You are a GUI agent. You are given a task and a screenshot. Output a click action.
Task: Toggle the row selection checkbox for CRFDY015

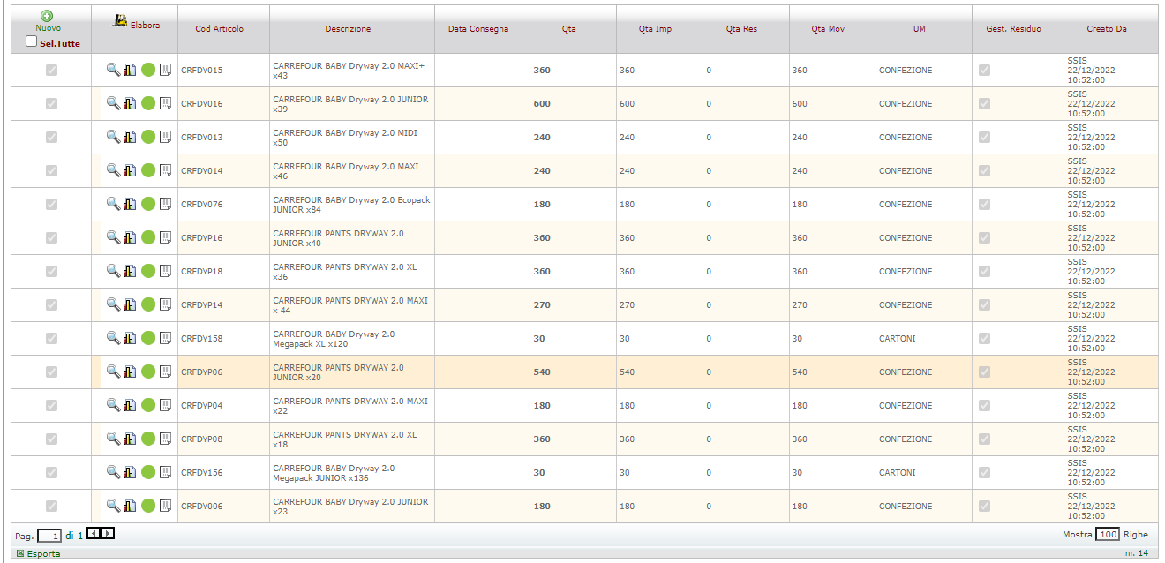click(x=51, y=71)
